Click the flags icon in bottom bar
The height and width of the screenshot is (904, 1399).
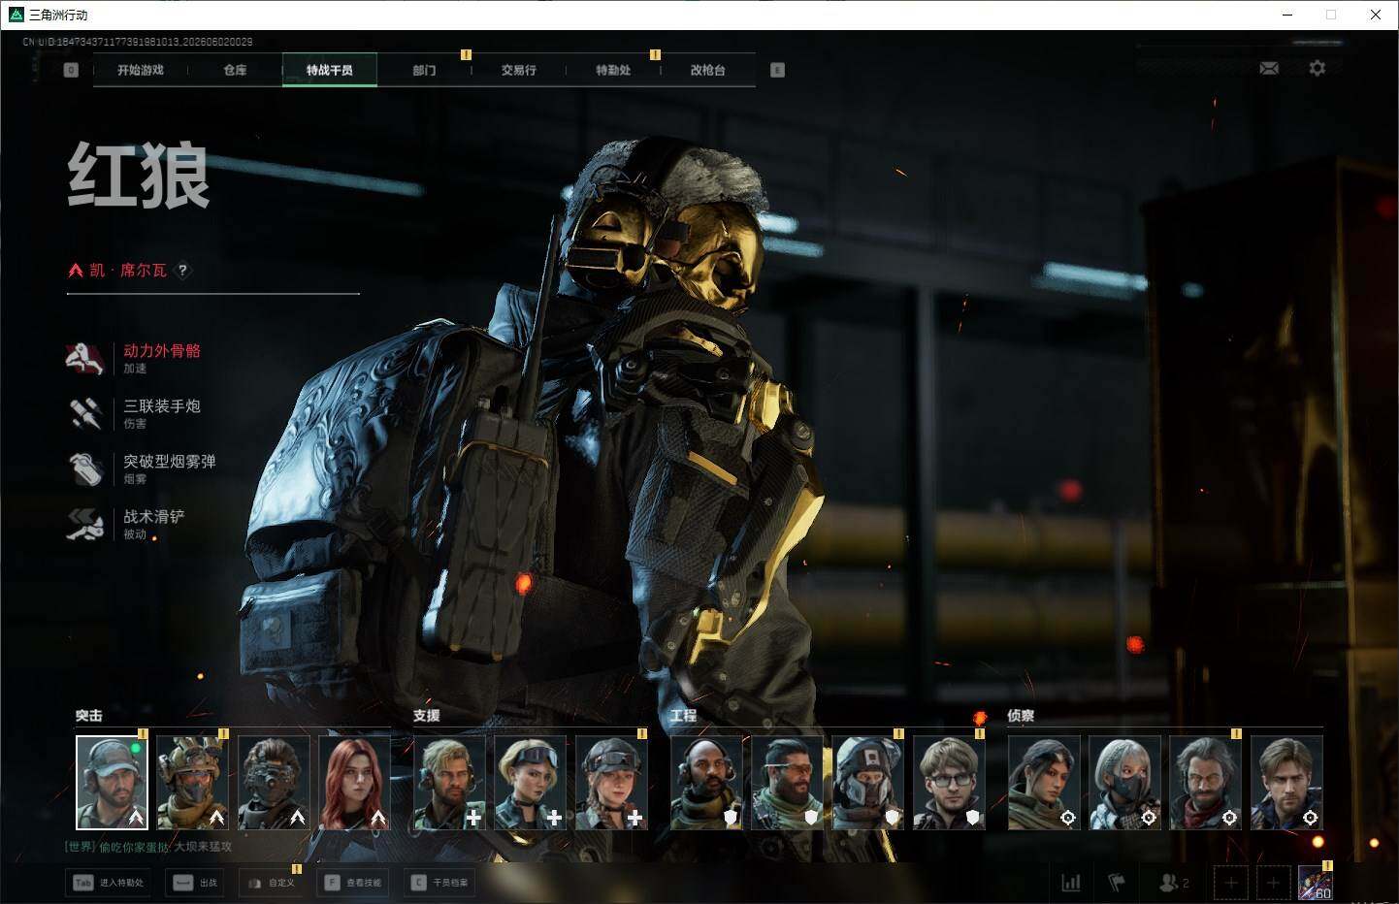[x=1117, y=883]
